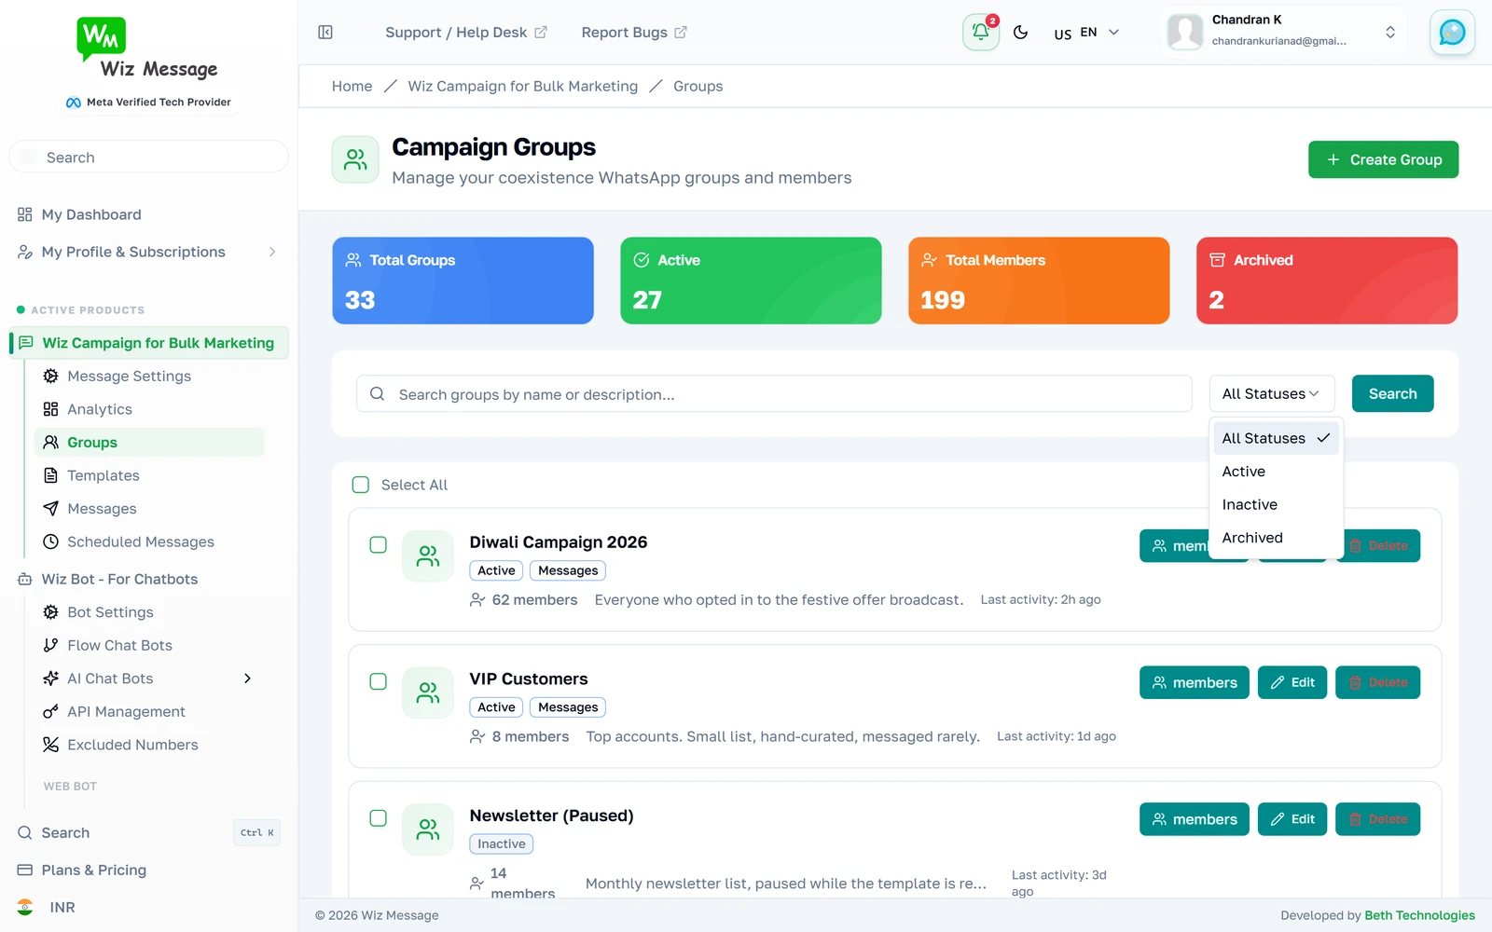Image resolution: width=1492 pixels, height=932 pixels.
Task: Click the Create Group button
Action: tap(1383, 159)
